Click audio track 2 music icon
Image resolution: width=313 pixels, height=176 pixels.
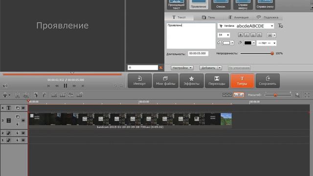pyautogui.click(x=9, y=133)
